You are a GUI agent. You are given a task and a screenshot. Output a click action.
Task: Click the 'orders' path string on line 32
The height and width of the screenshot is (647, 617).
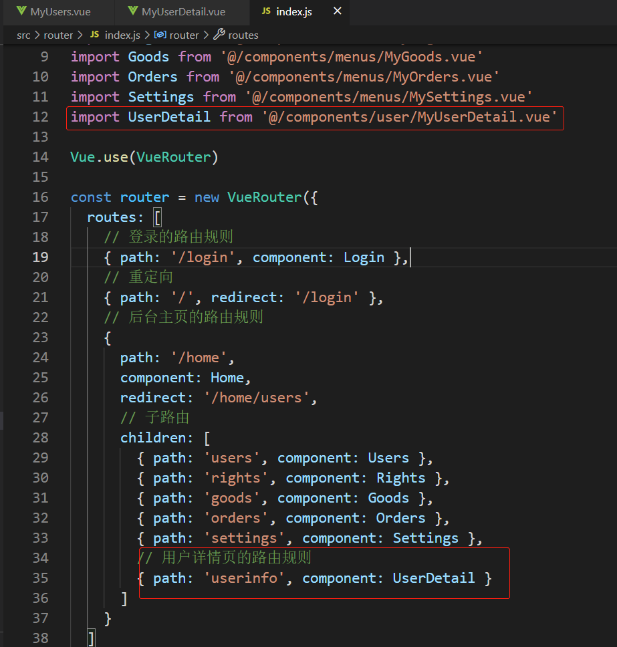pyautogui.click(x=236, y=518)
